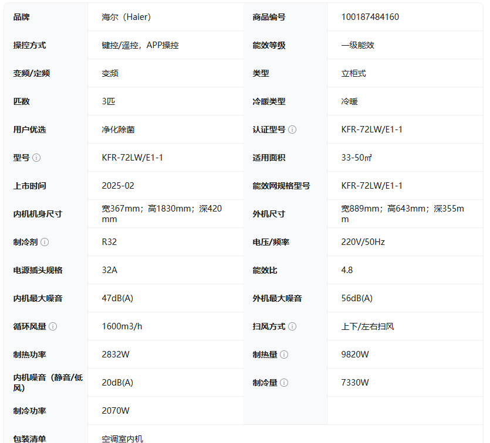Screen dimensions: 490x443
Task: Click the energy level value 一级能效
Action: pyautogui.click(x=358, y=45)
